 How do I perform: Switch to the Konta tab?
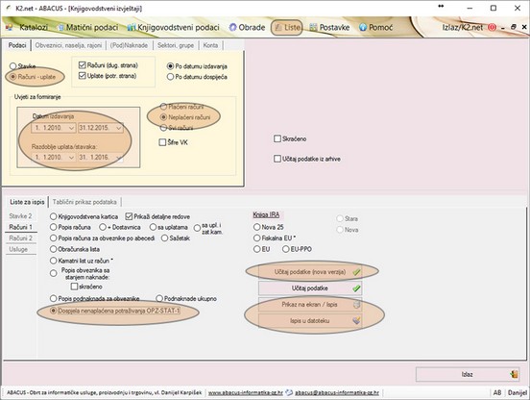tap(210, 45)
